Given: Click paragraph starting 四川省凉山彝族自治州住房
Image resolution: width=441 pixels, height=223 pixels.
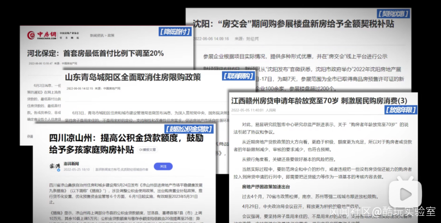Looking at the screenshot, I should (126, 194).
